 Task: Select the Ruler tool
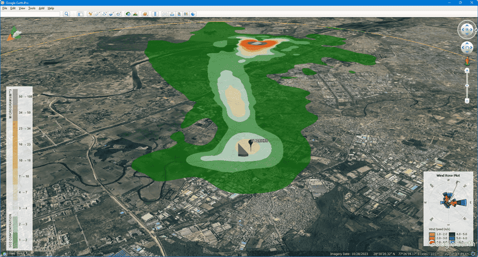(155, 14)
